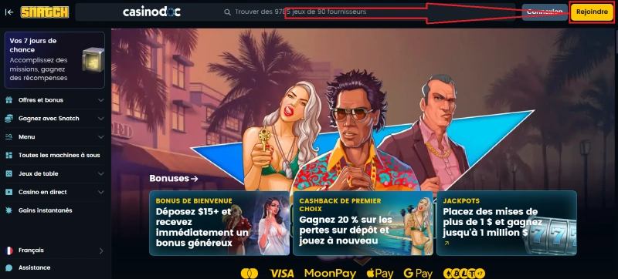The image size is (618, 279).
Task: Click the small arrow icon in Jackpots card
Action: point(447,244)
